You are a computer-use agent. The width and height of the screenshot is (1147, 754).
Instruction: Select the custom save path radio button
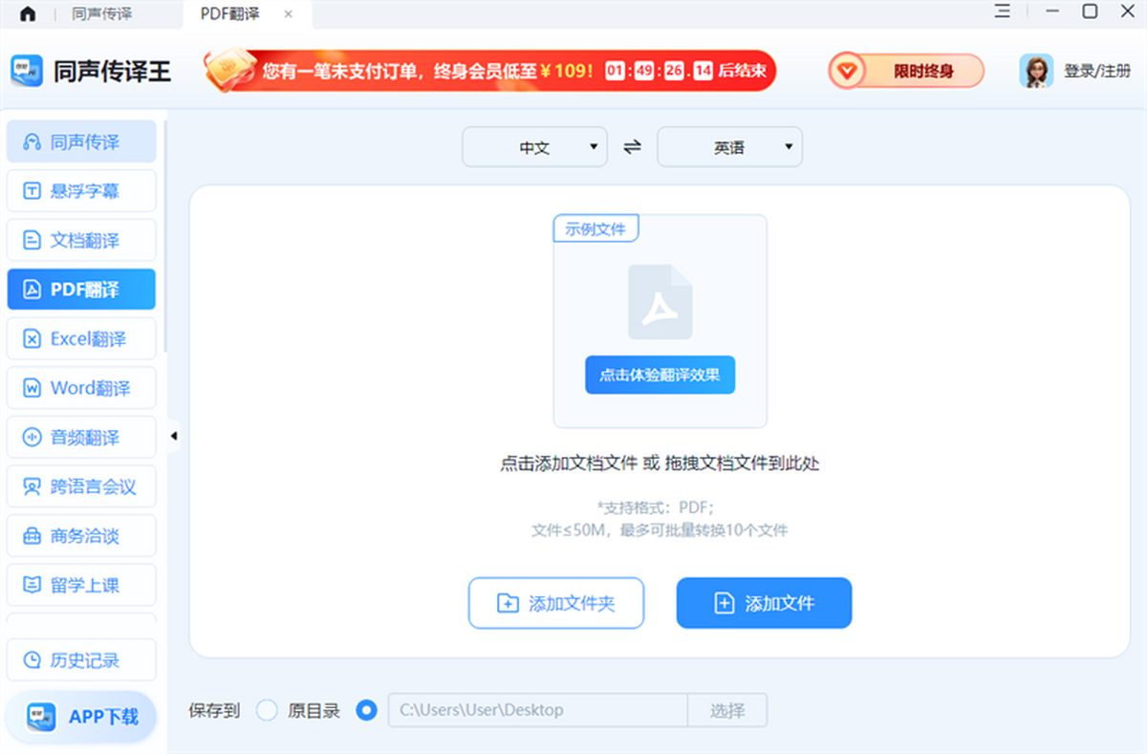click(x=365, y=710)
